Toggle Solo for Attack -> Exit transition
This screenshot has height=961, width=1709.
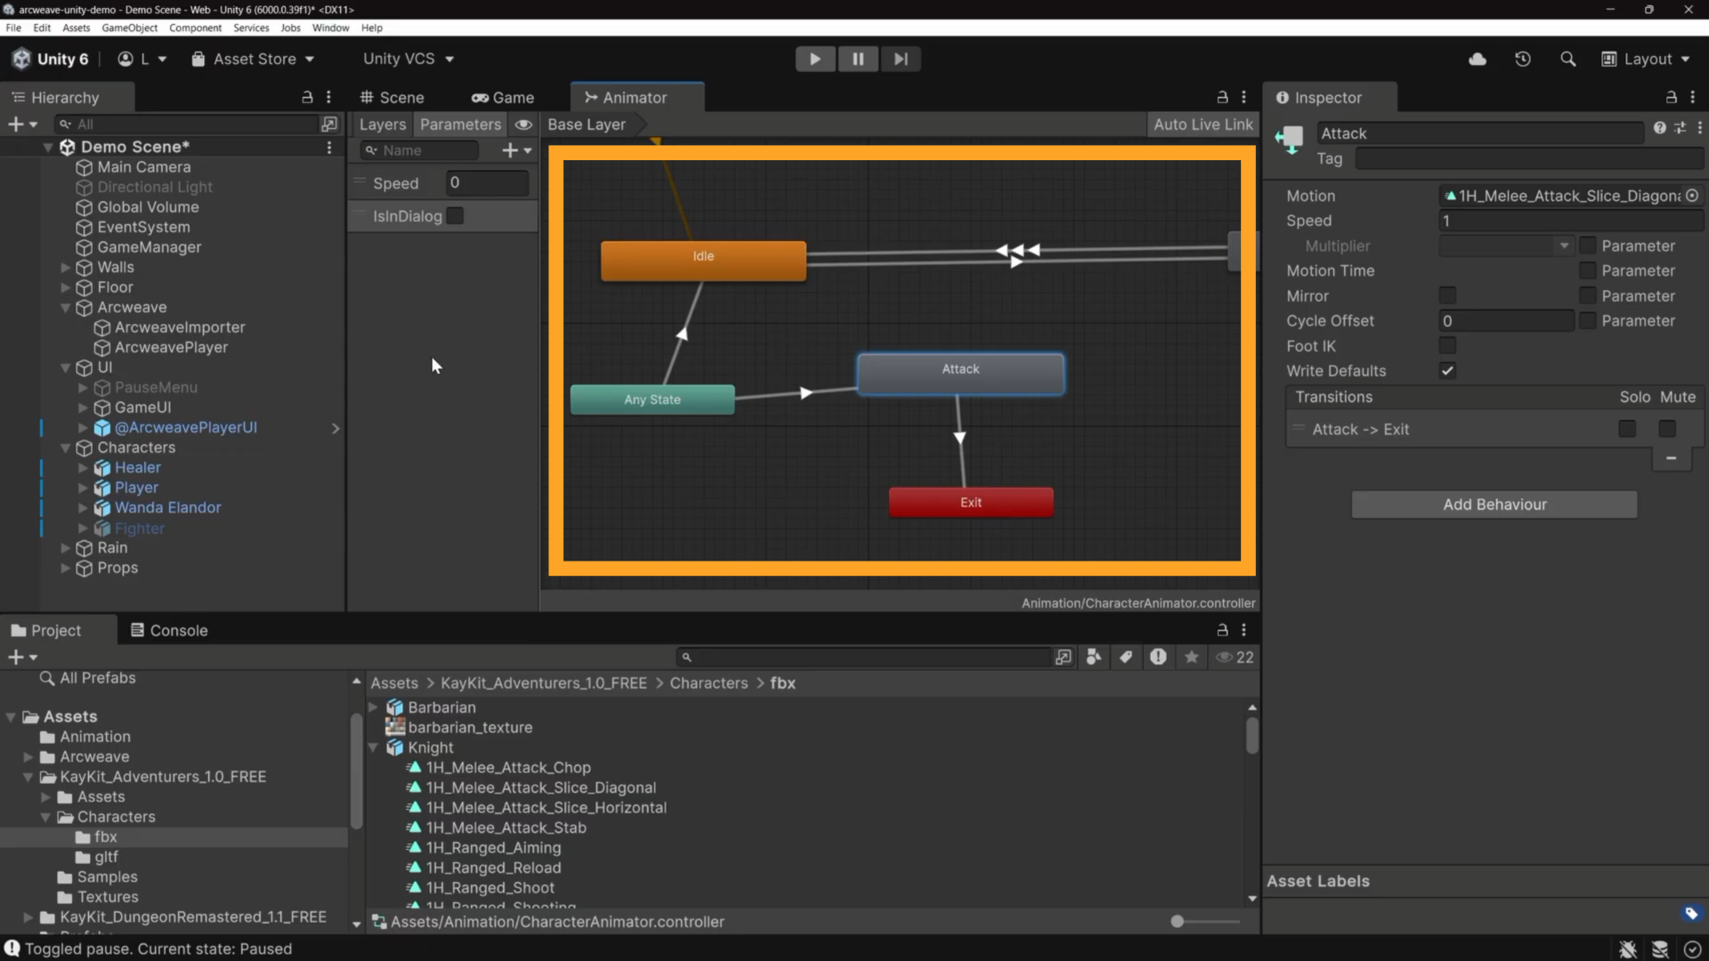pos(1627,429)
